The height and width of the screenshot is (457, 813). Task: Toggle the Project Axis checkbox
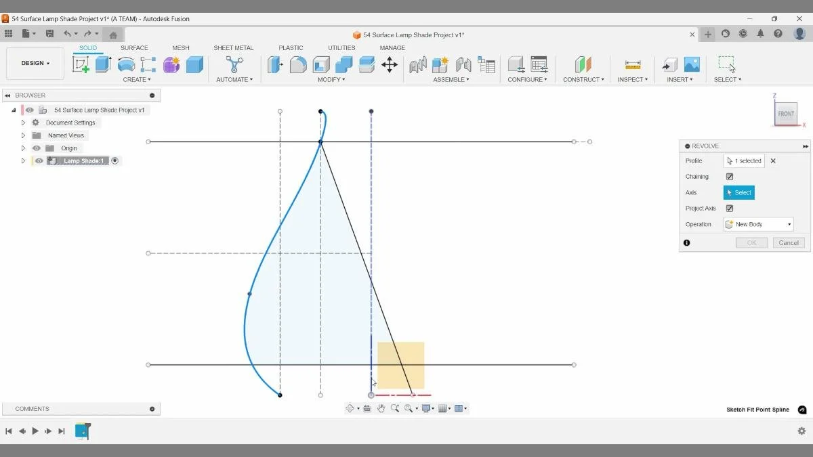point(730,209)
